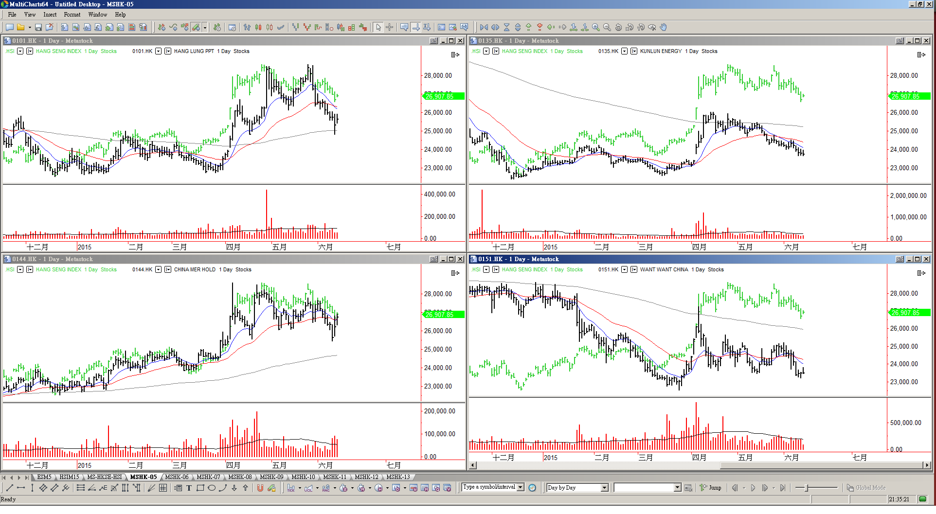
Task: Open the 'Type a symbol/interval' dropdown
Action: pos(521,487)
